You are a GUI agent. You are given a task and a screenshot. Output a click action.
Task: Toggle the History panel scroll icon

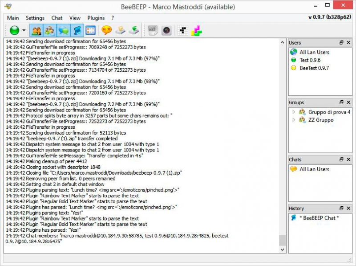coord(77,30)
